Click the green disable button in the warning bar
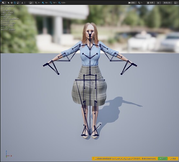The height and width of the screenshot is (162, 179). (163, 158)
